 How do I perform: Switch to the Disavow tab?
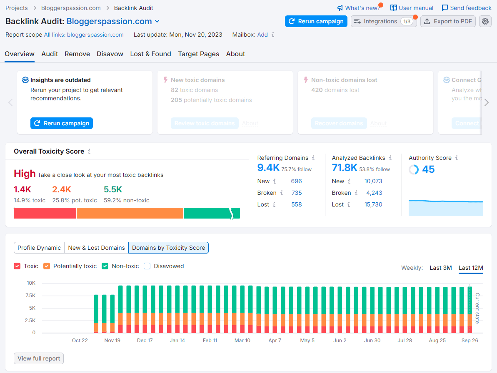point(110,54)
